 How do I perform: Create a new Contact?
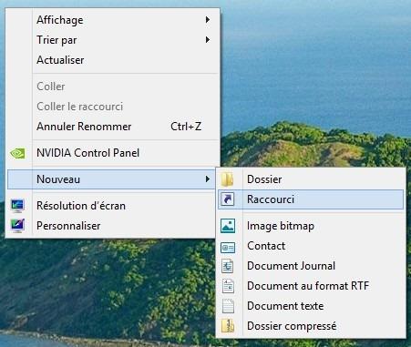(x=311, y=246)
